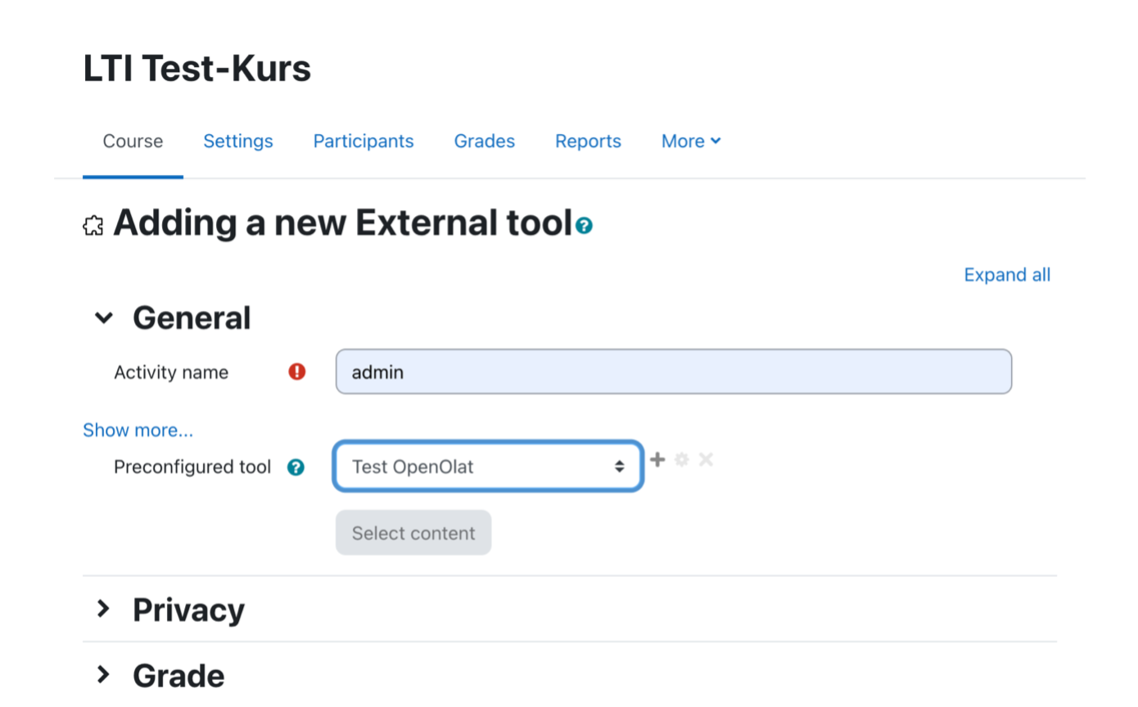Switch to the Settings tab
This screenshot has height=707, width=1138.
pyautogui.click(x=238, y=141)
